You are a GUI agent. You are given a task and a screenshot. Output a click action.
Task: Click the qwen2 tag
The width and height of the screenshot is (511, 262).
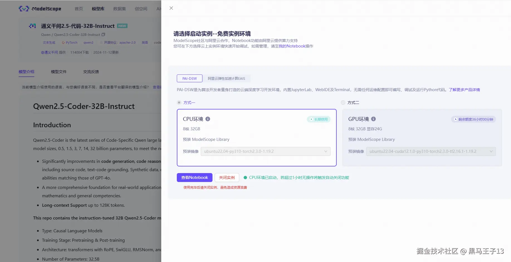pyautogui.click(x=88, y=43)
